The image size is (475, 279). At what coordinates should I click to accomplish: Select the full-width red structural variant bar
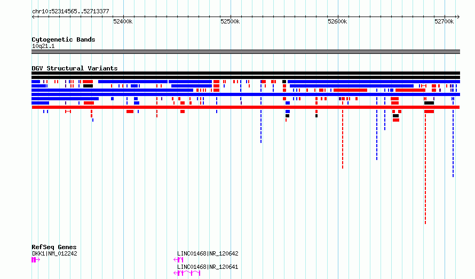246,107
